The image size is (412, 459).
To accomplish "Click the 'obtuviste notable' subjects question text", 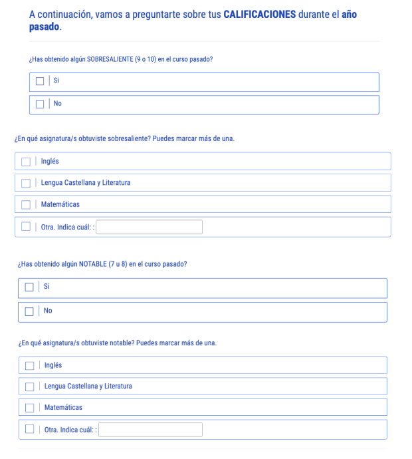I will (117, 343).
